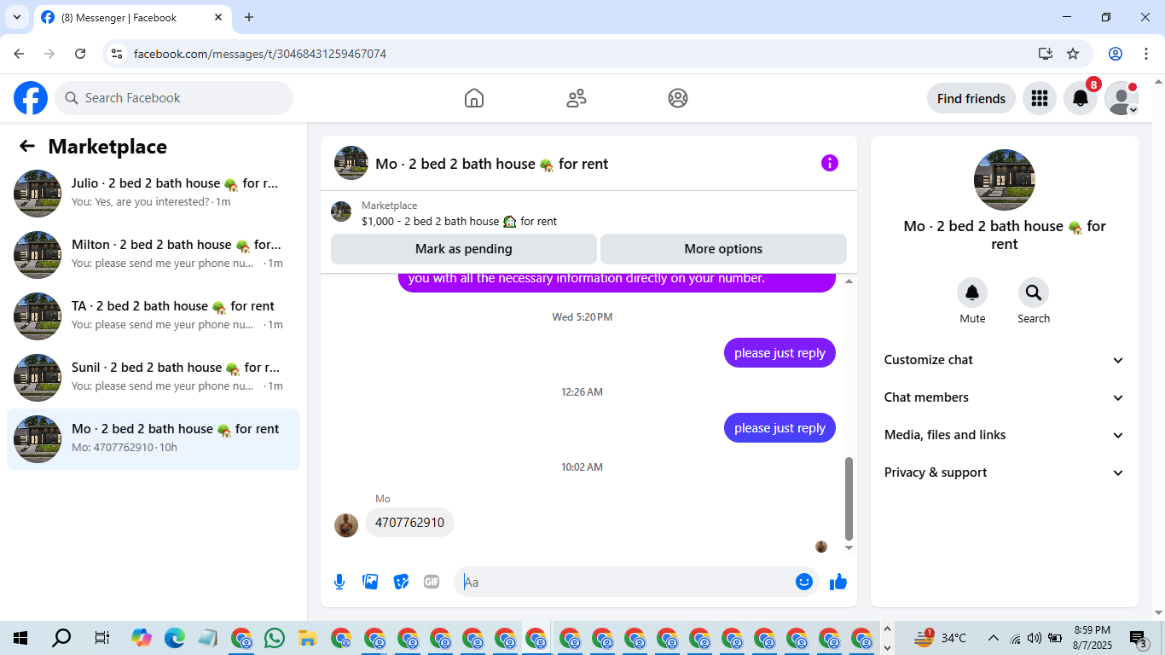1165x655 pixels.
Task: Open Windows notification center icon
Action: tap(1138, 638)
